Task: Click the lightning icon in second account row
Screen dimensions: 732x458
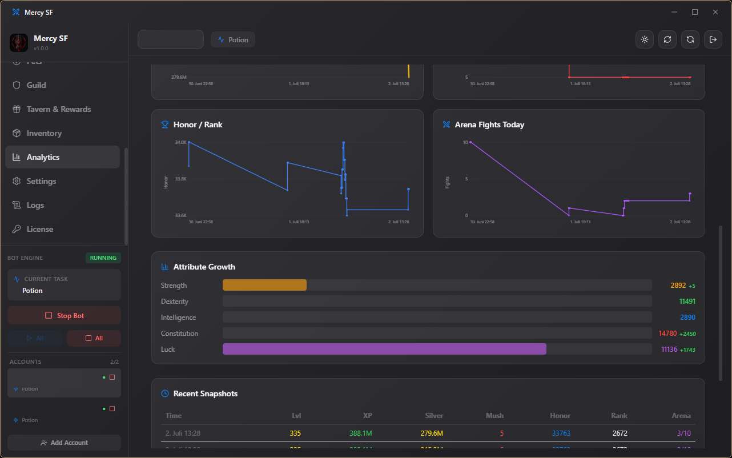Action: [x=16, y=420]
